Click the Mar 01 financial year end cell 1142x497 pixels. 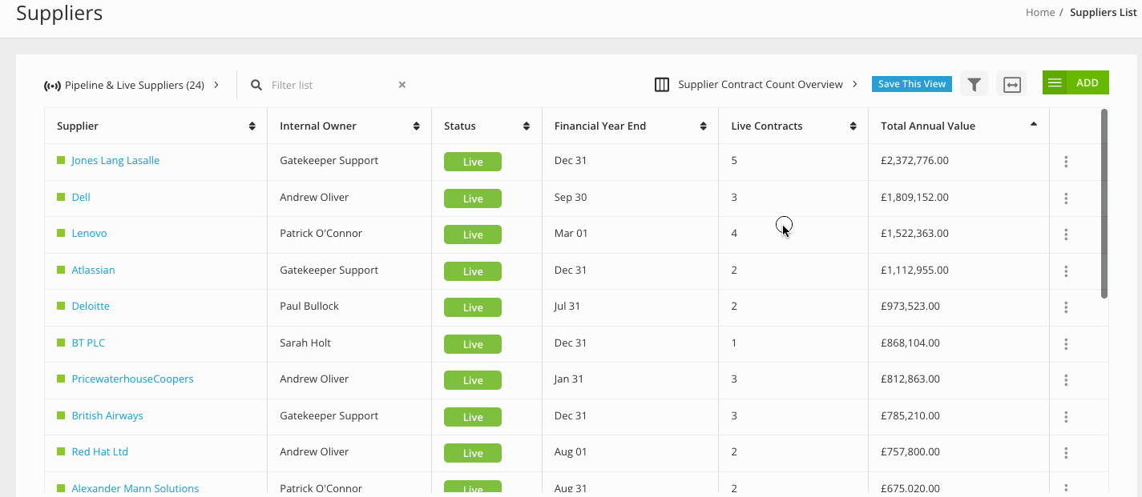tap(571, 233)
